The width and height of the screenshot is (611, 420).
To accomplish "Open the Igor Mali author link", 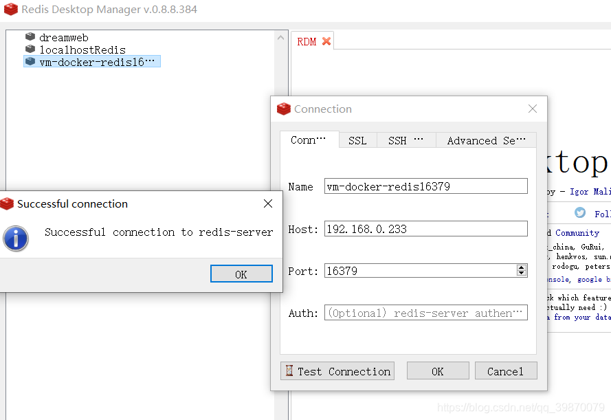I will [590, 192].
